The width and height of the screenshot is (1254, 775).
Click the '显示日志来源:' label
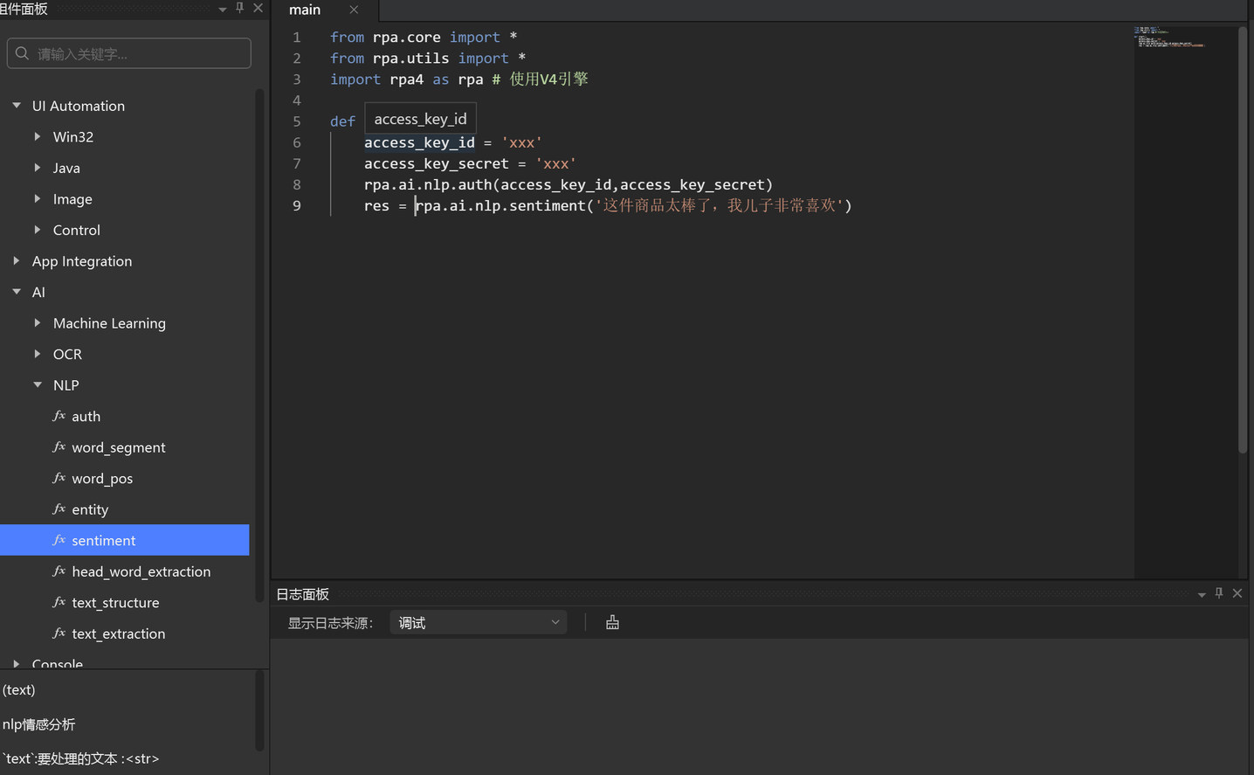point(331,623)
